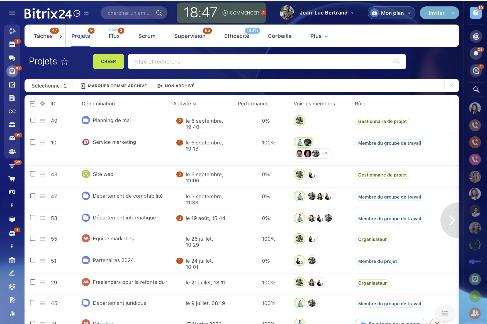Screen dimensions: 487x324
Task: Open the notifications bell icon
Action: pos(476,53)
